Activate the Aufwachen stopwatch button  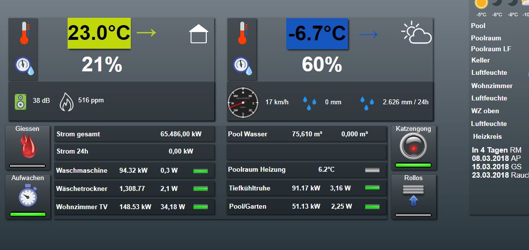click(28, 196)
